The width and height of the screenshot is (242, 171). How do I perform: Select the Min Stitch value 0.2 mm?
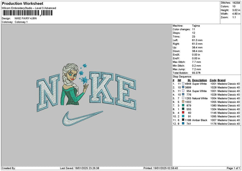pos(196,66)
